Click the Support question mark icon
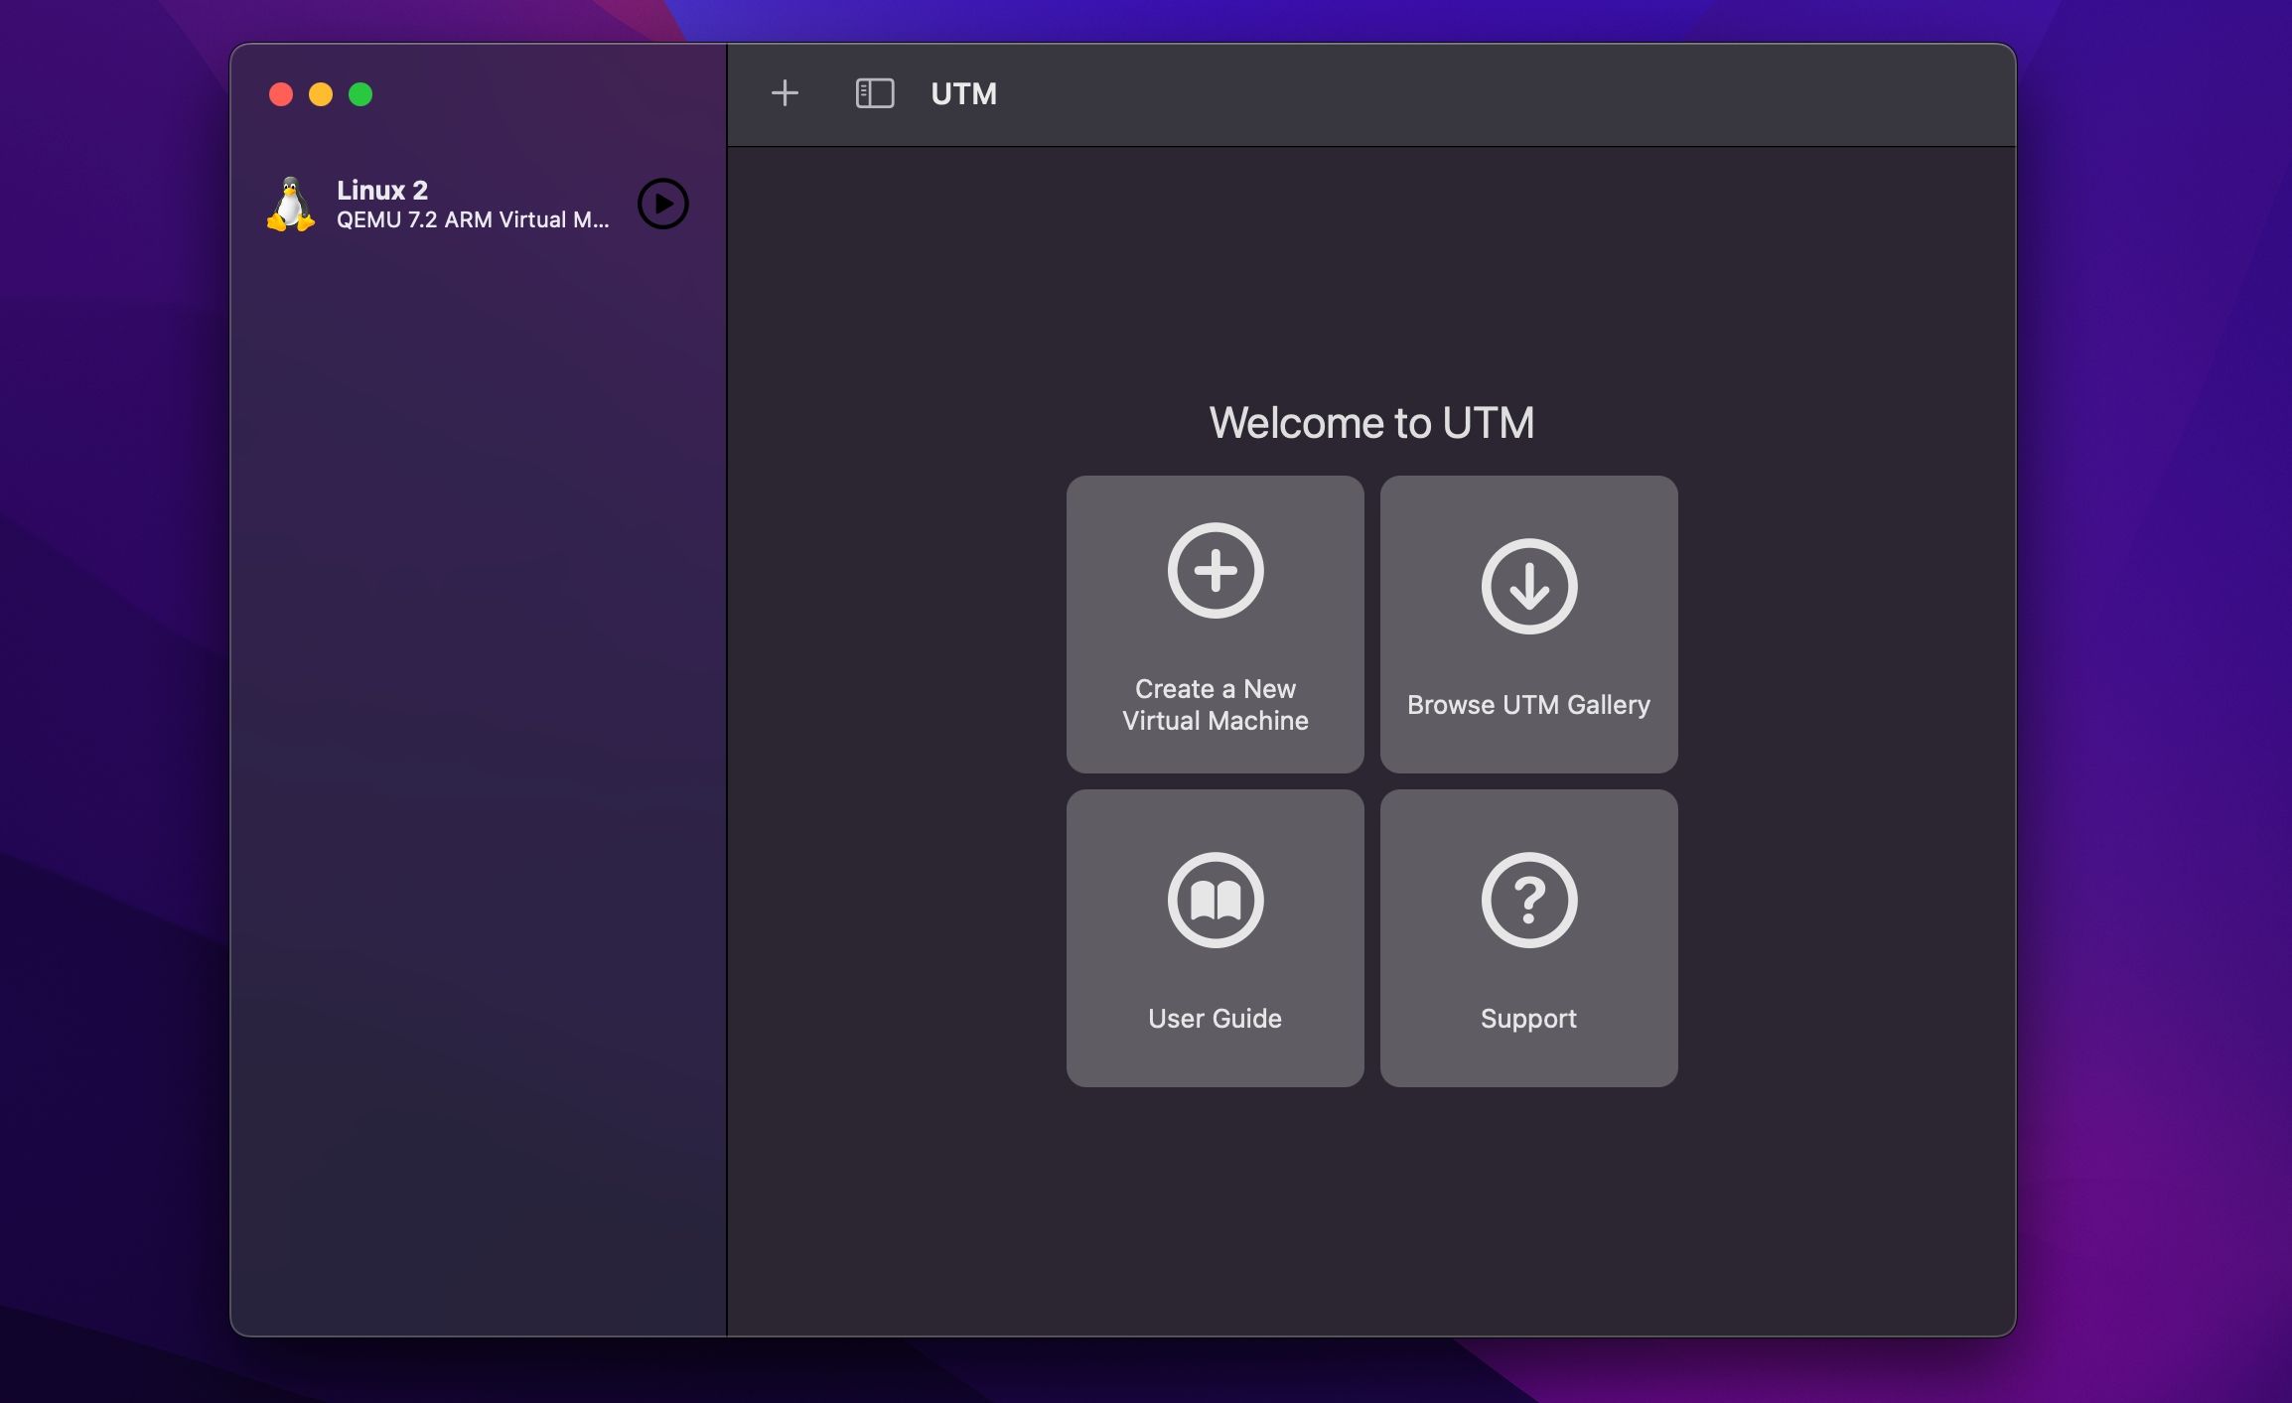This screenshot has width=2292, height=1403. click(1528, 900)
